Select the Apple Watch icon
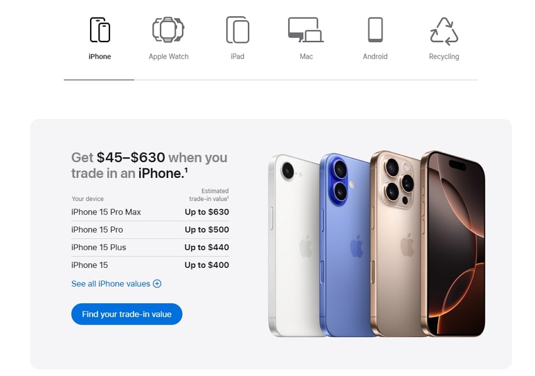The width and height of the screenshot is (535, 376). click(168, 30)
